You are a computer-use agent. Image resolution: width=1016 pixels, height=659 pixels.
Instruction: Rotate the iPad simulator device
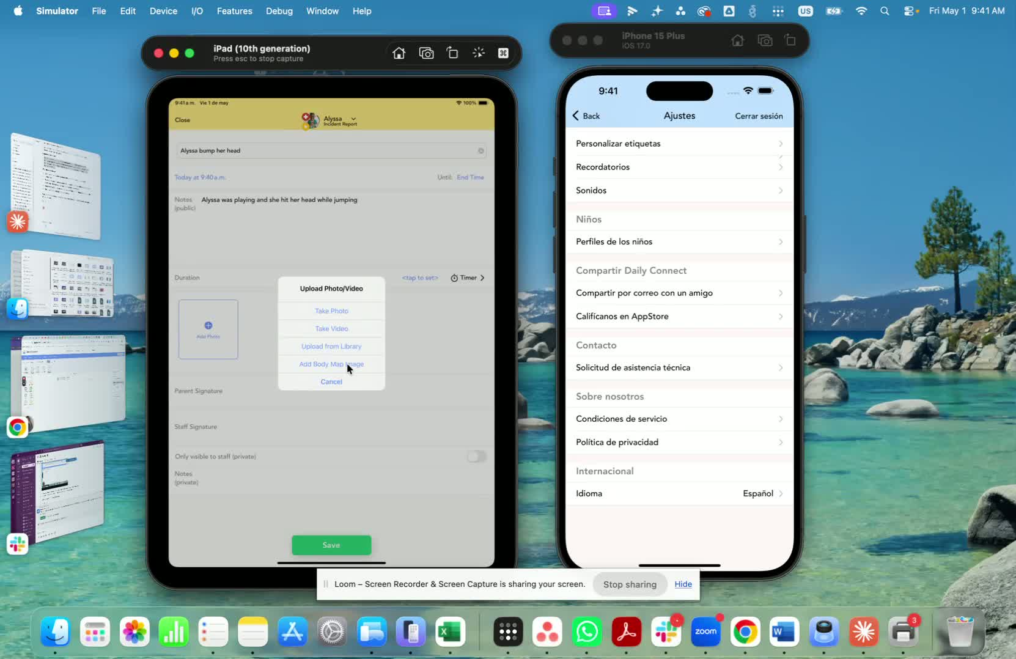(452, 53)
